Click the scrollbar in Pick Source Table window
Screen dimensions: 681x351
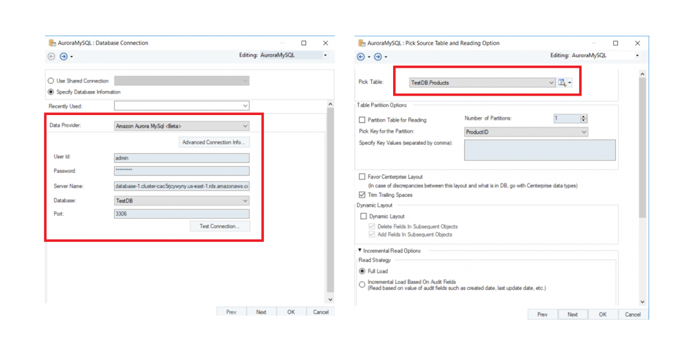642,146
